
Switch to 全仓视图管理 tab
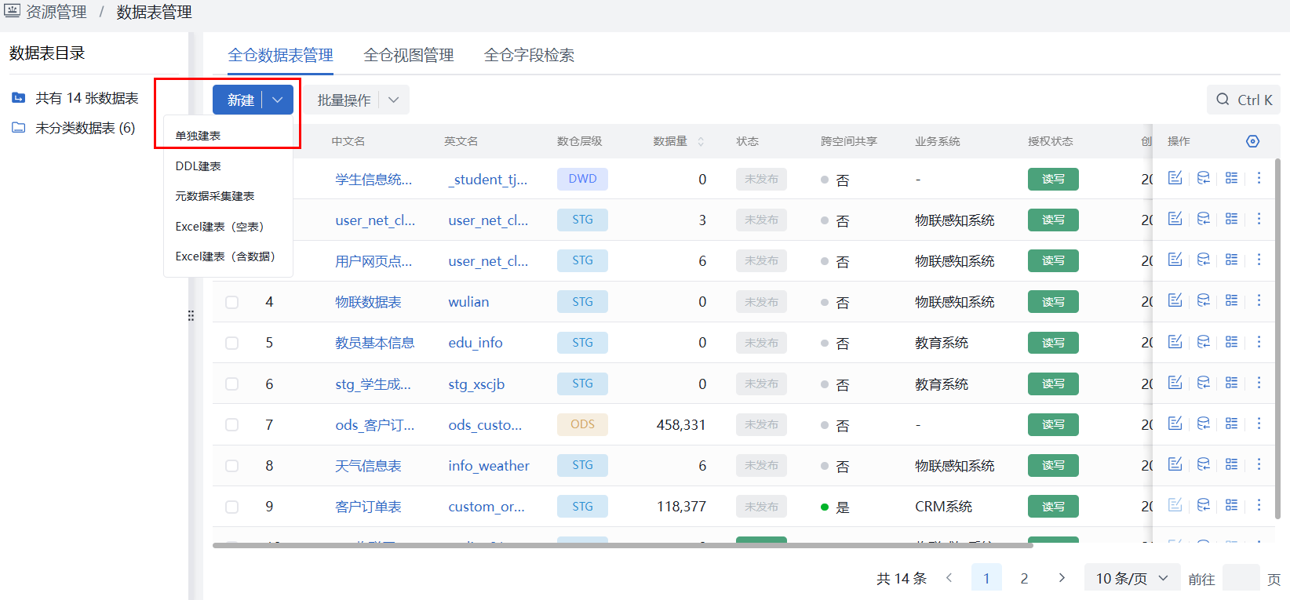[x=409, y=55]
